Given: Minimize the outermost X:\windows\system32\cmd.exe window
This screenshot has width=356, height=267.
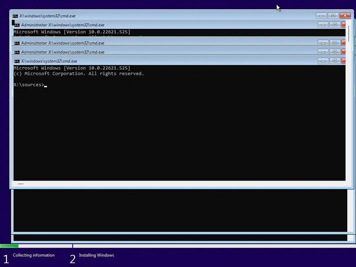Looking at the screenshot, I should coord(321,16).
